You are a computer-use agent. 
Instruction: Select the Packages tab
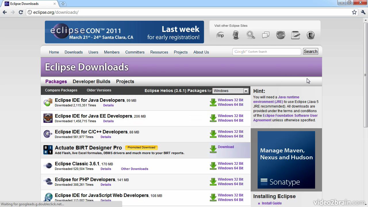(x=56, y=81)
